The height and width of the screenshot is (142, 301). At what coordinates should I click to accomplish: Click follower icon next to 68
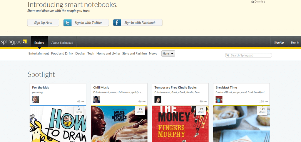(83, 102)
